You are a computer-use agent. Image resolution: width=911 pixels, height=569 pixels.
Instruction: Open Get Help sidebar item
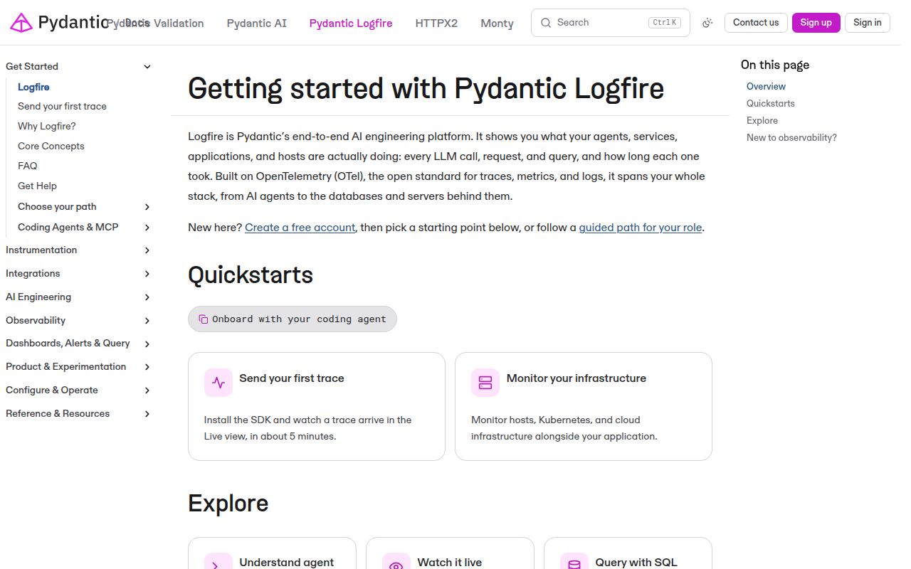tap(37, 186)
